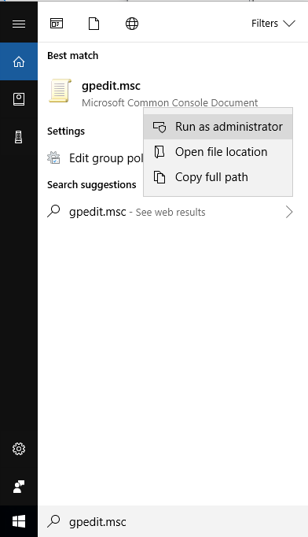Image resolution: width=308 pixels, height=537 pixels.
Task: Click the Search suggestions heading
Action: [x=92, y=184]
